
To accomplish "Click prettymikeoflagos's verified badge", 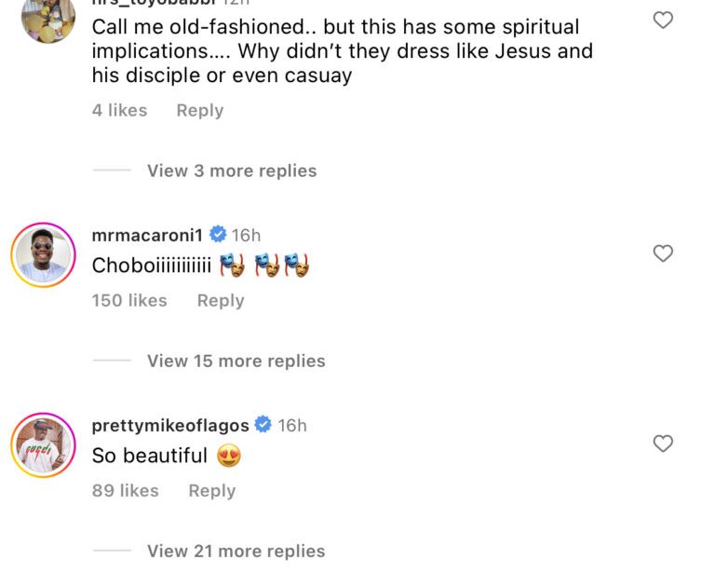I will coord(263,425).
